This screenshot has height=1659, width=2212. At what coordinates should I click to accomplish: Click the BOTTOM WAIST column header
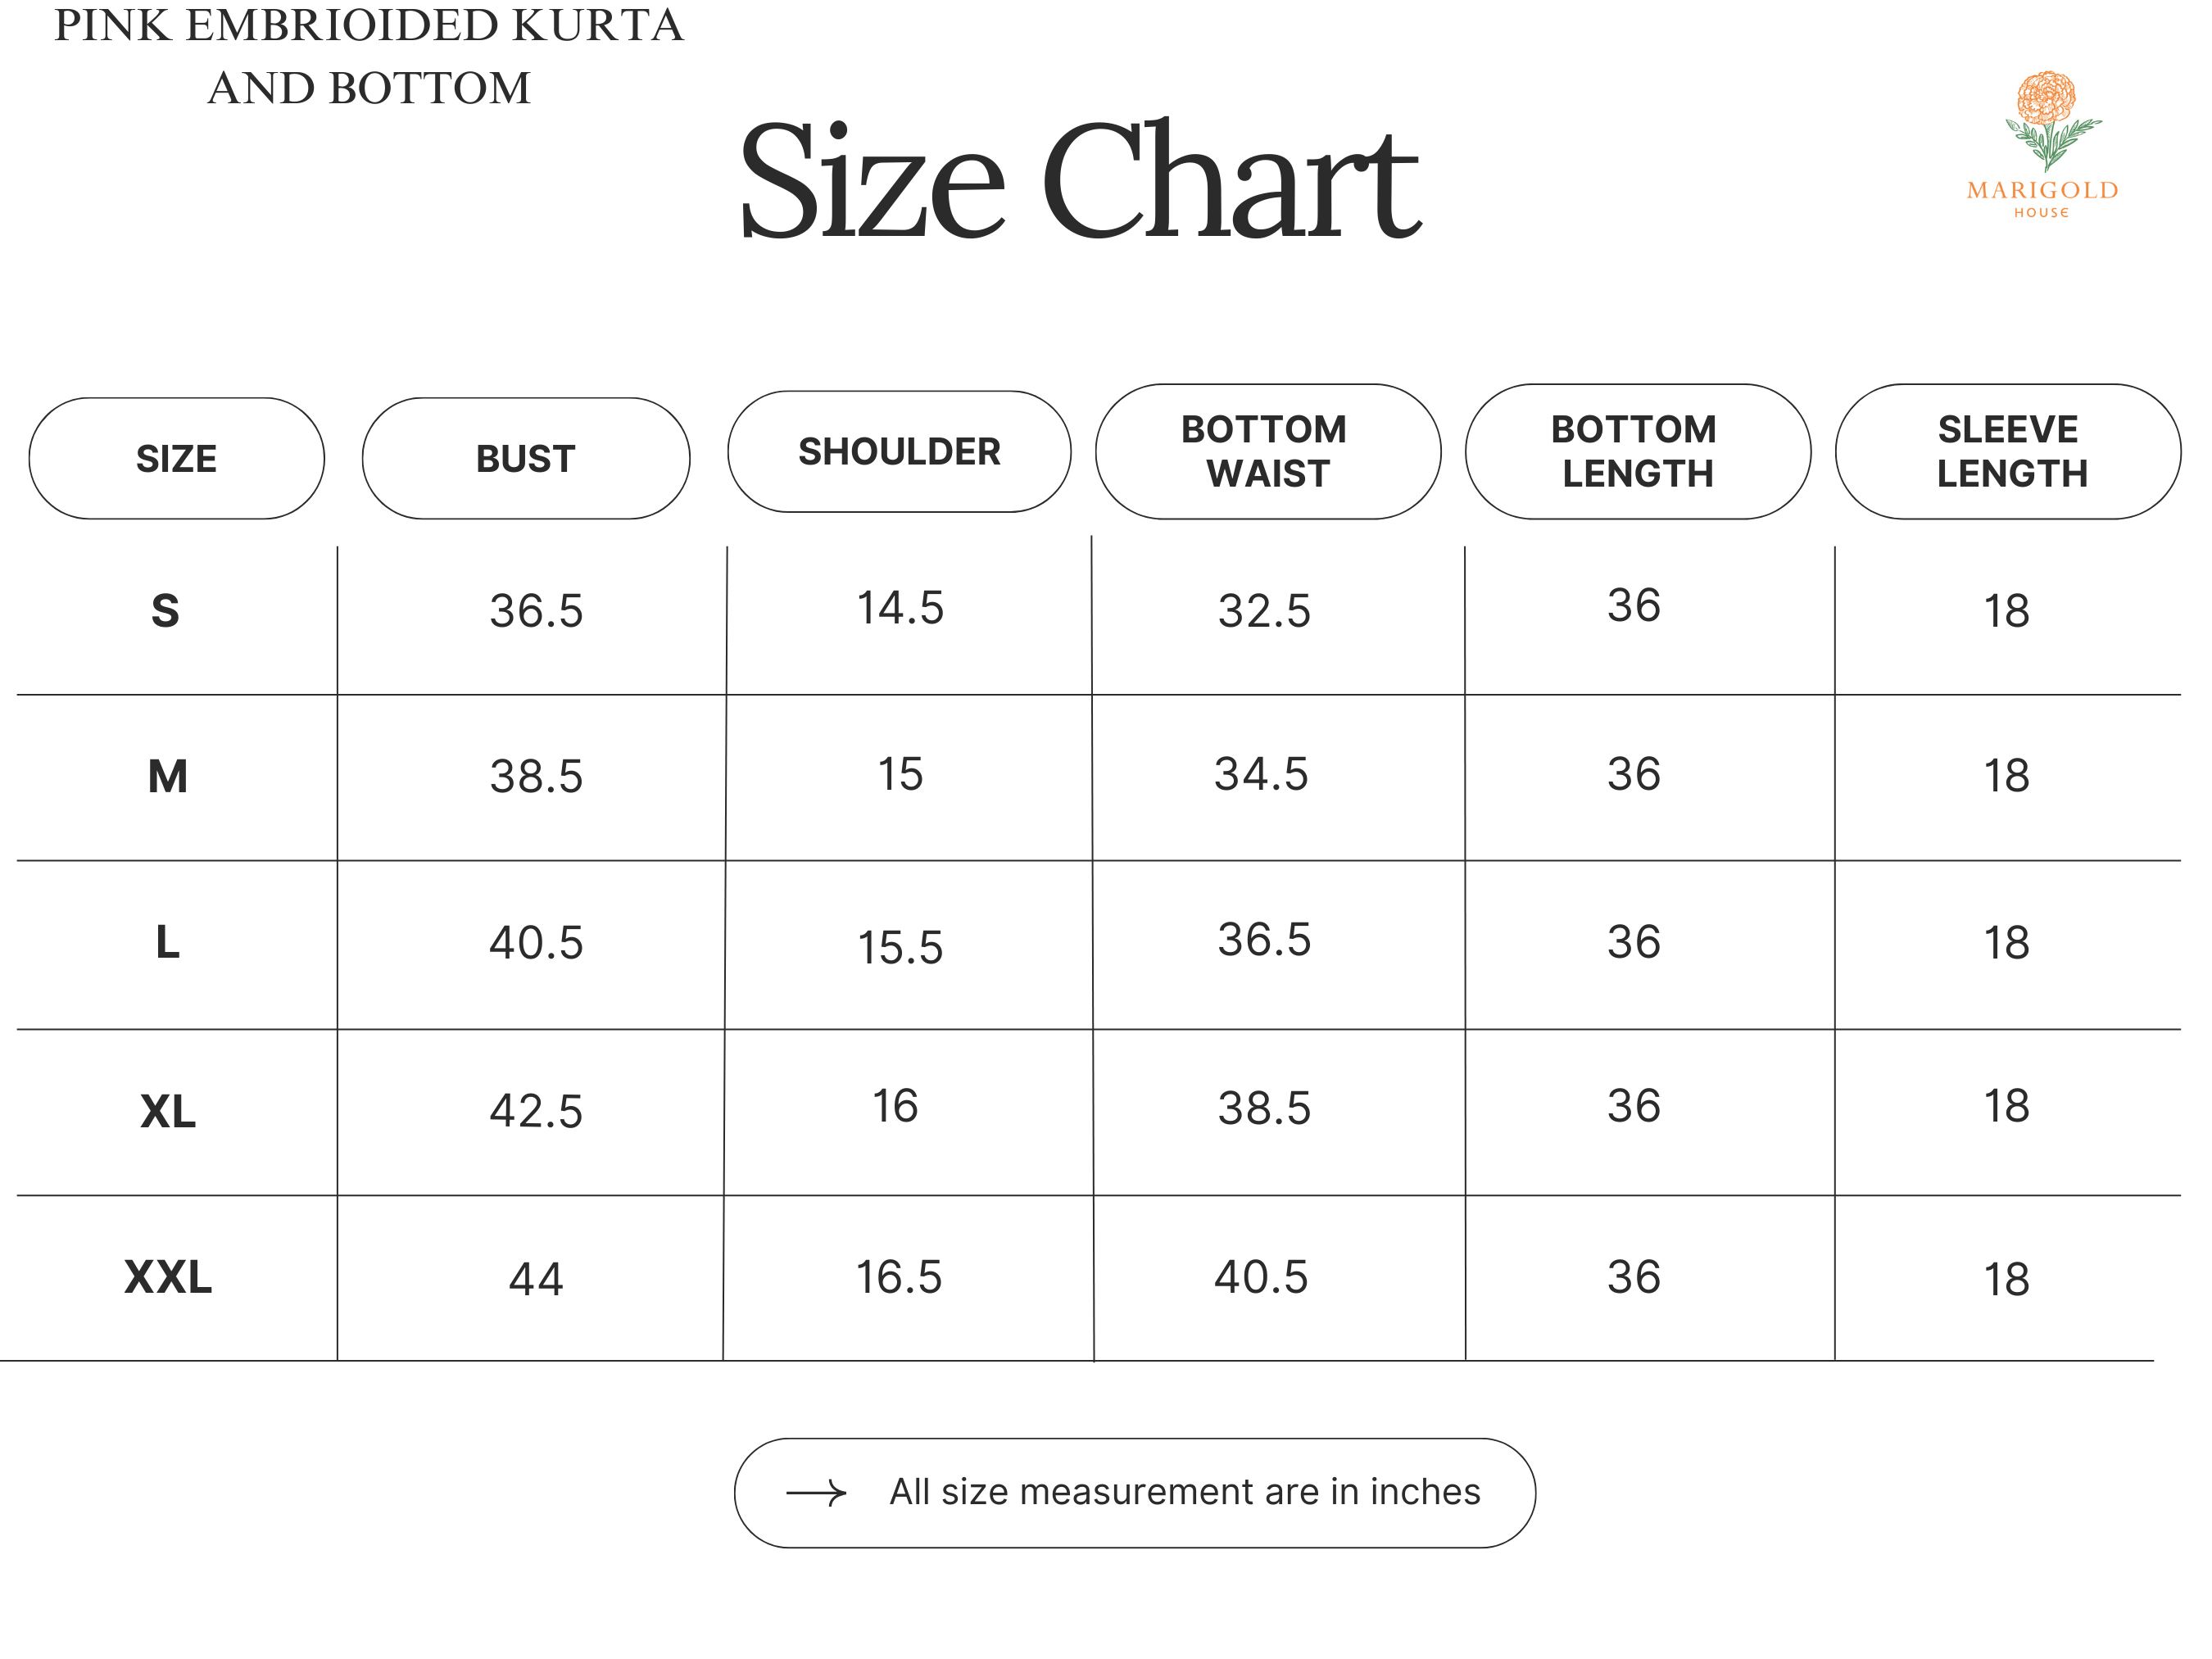1267,451
